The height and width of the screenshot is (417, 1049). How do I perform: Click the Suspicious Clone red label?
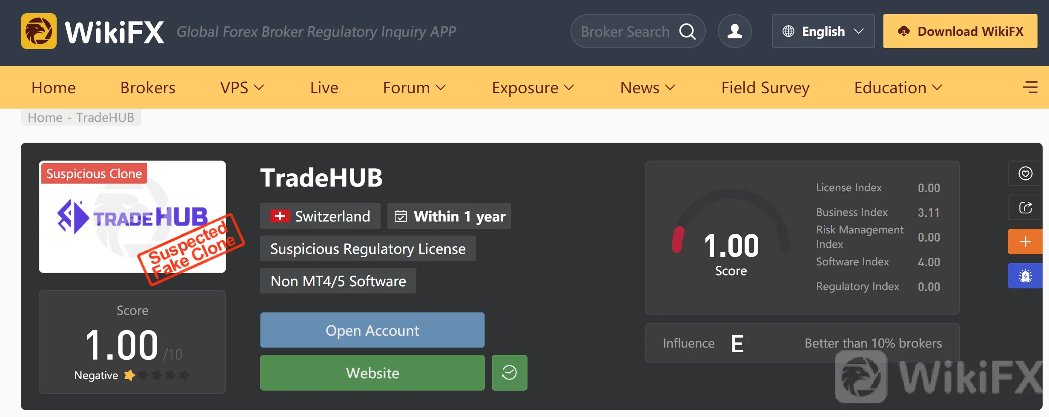tap(94, 173)
